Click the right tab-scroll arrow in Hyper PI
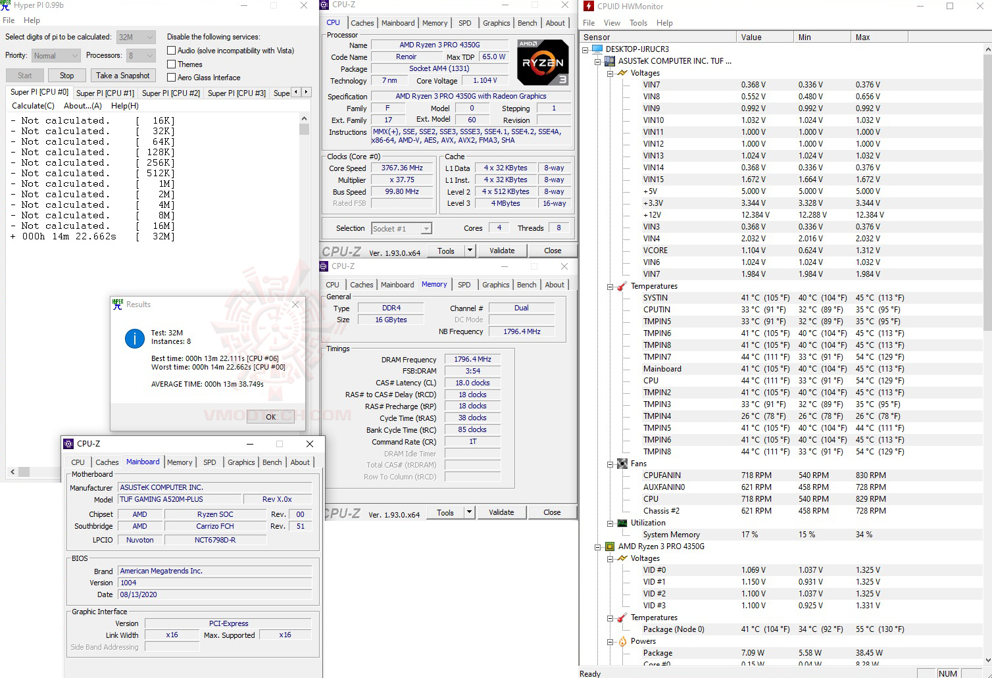 (x=306, y=92)
